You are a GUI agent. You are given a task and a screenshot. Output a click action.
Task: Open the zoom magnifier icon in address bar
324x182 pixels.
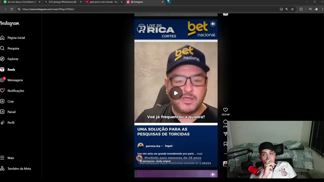(287, 9)
